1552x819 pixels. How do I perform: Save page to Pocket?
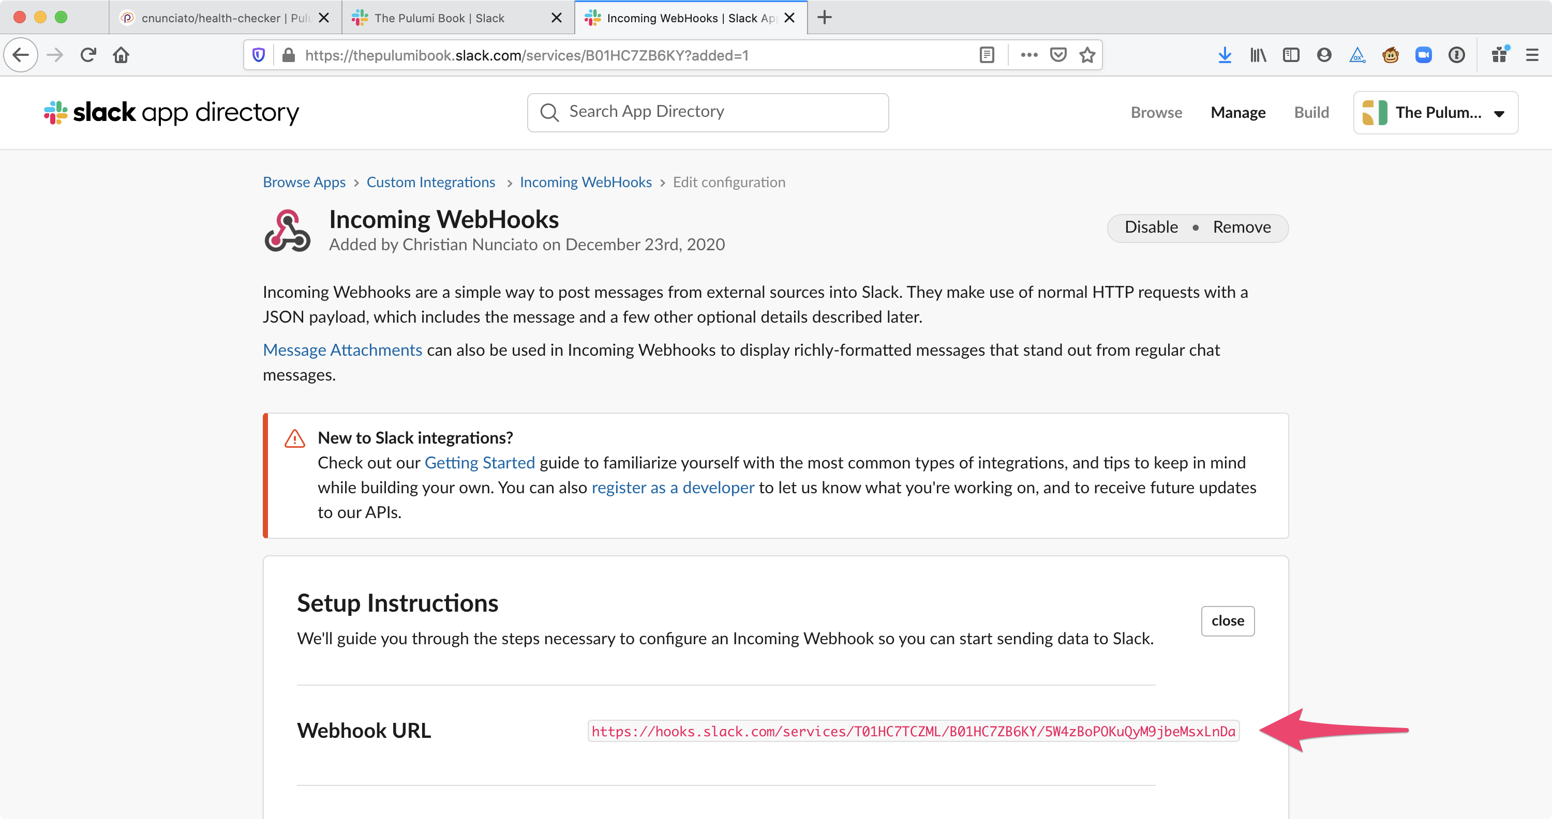(1058, 55)
